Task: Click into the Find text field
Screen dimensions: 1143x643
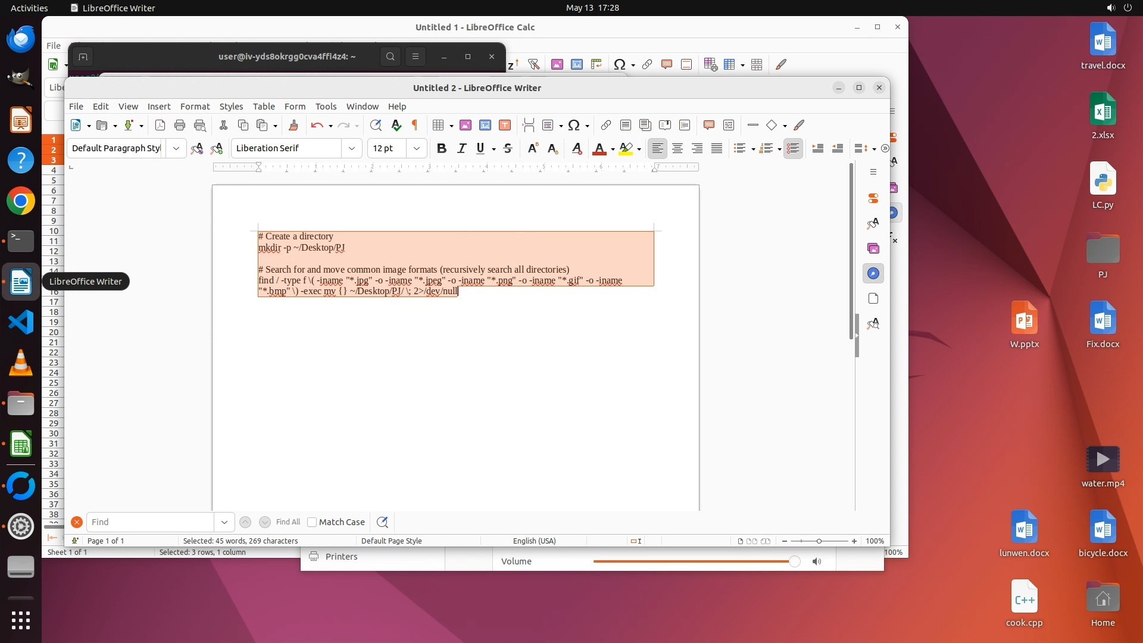Action: coord(150,522)
